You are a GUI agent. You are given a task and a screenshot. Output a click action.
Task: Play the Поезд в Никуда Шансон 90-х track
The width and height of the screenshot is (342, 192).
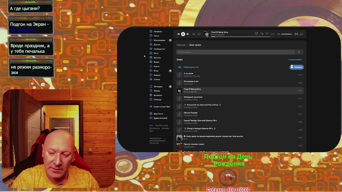[240, 130]
